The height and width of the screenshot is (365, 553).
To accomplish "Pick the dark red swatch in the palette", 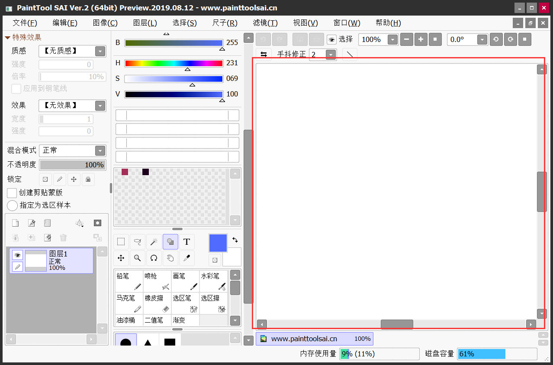I will pos(125,172).
